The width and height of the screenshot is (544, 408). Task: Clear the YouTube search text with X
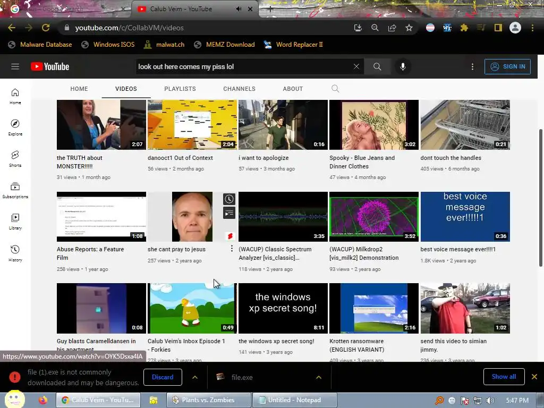pyautogui.click(x=356, y=66)
